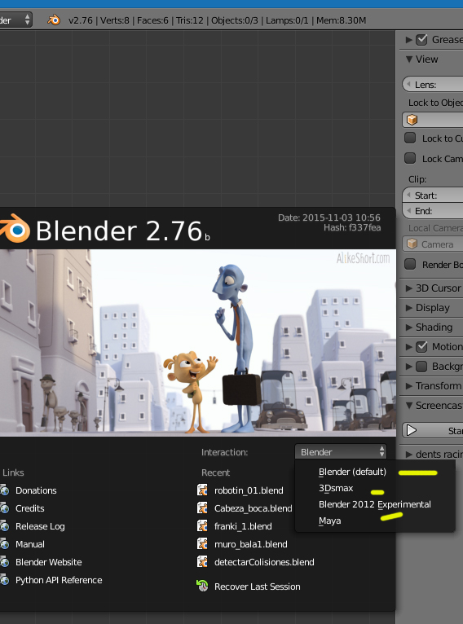Toggle the Render Border checkbox
The width and height of the screenshot is (463, 624).
410,264
